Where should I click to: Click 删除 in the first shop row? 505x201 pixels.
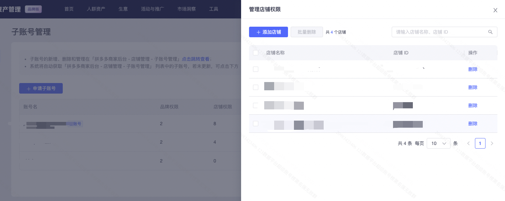(473, 69)
